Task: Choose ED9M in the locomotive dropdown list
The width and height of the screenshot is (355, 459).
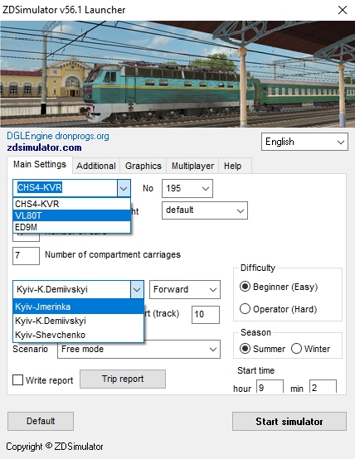Action: [x=71, y=227]
